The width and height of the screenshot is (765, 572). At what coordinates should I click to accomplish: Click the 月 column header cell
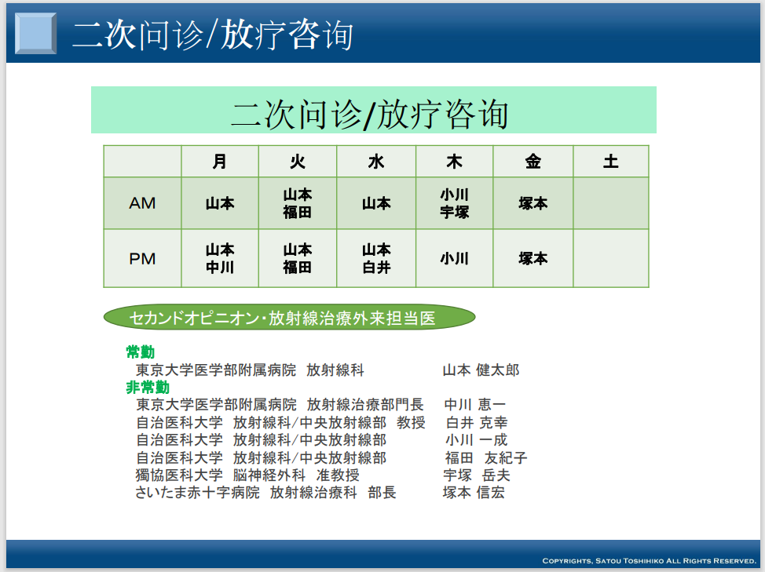[x=220, y=162]
